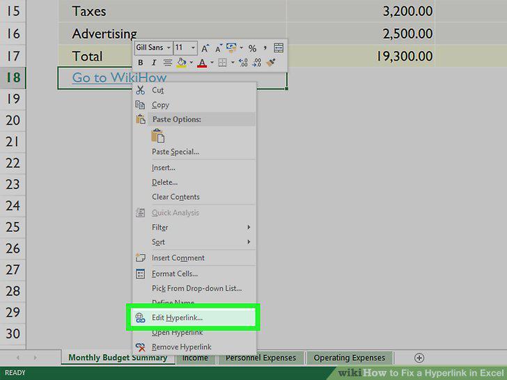
Task: Click the 3,200.00 value cell
Action: click(x=360, y=11)
